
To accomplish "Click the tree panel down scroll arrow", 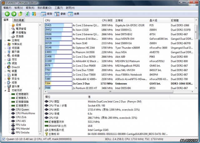I will pyautogui.click(x=40, y=134).
